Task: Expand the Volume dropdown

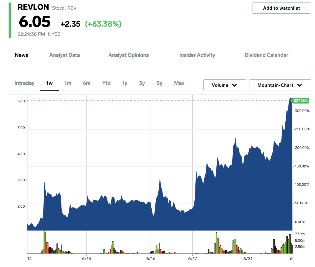Action: click(x=224, y=85)
